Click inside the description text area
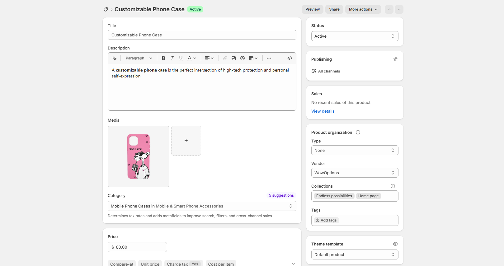 pyautogui.click(x=202, y=87)
